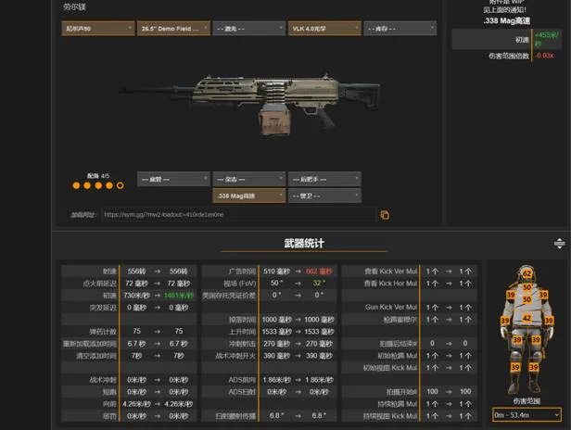Click the 弹药计数 row label

[103, 332]
